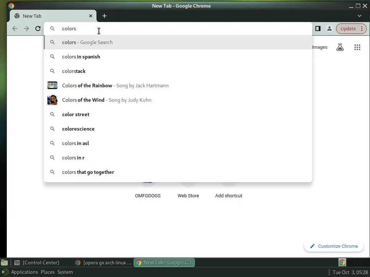Image resolution: width=370 pixels, height=277 pixels.
Task: Open the Chrome three-dot menu
Action: click(x=362, y=28)
